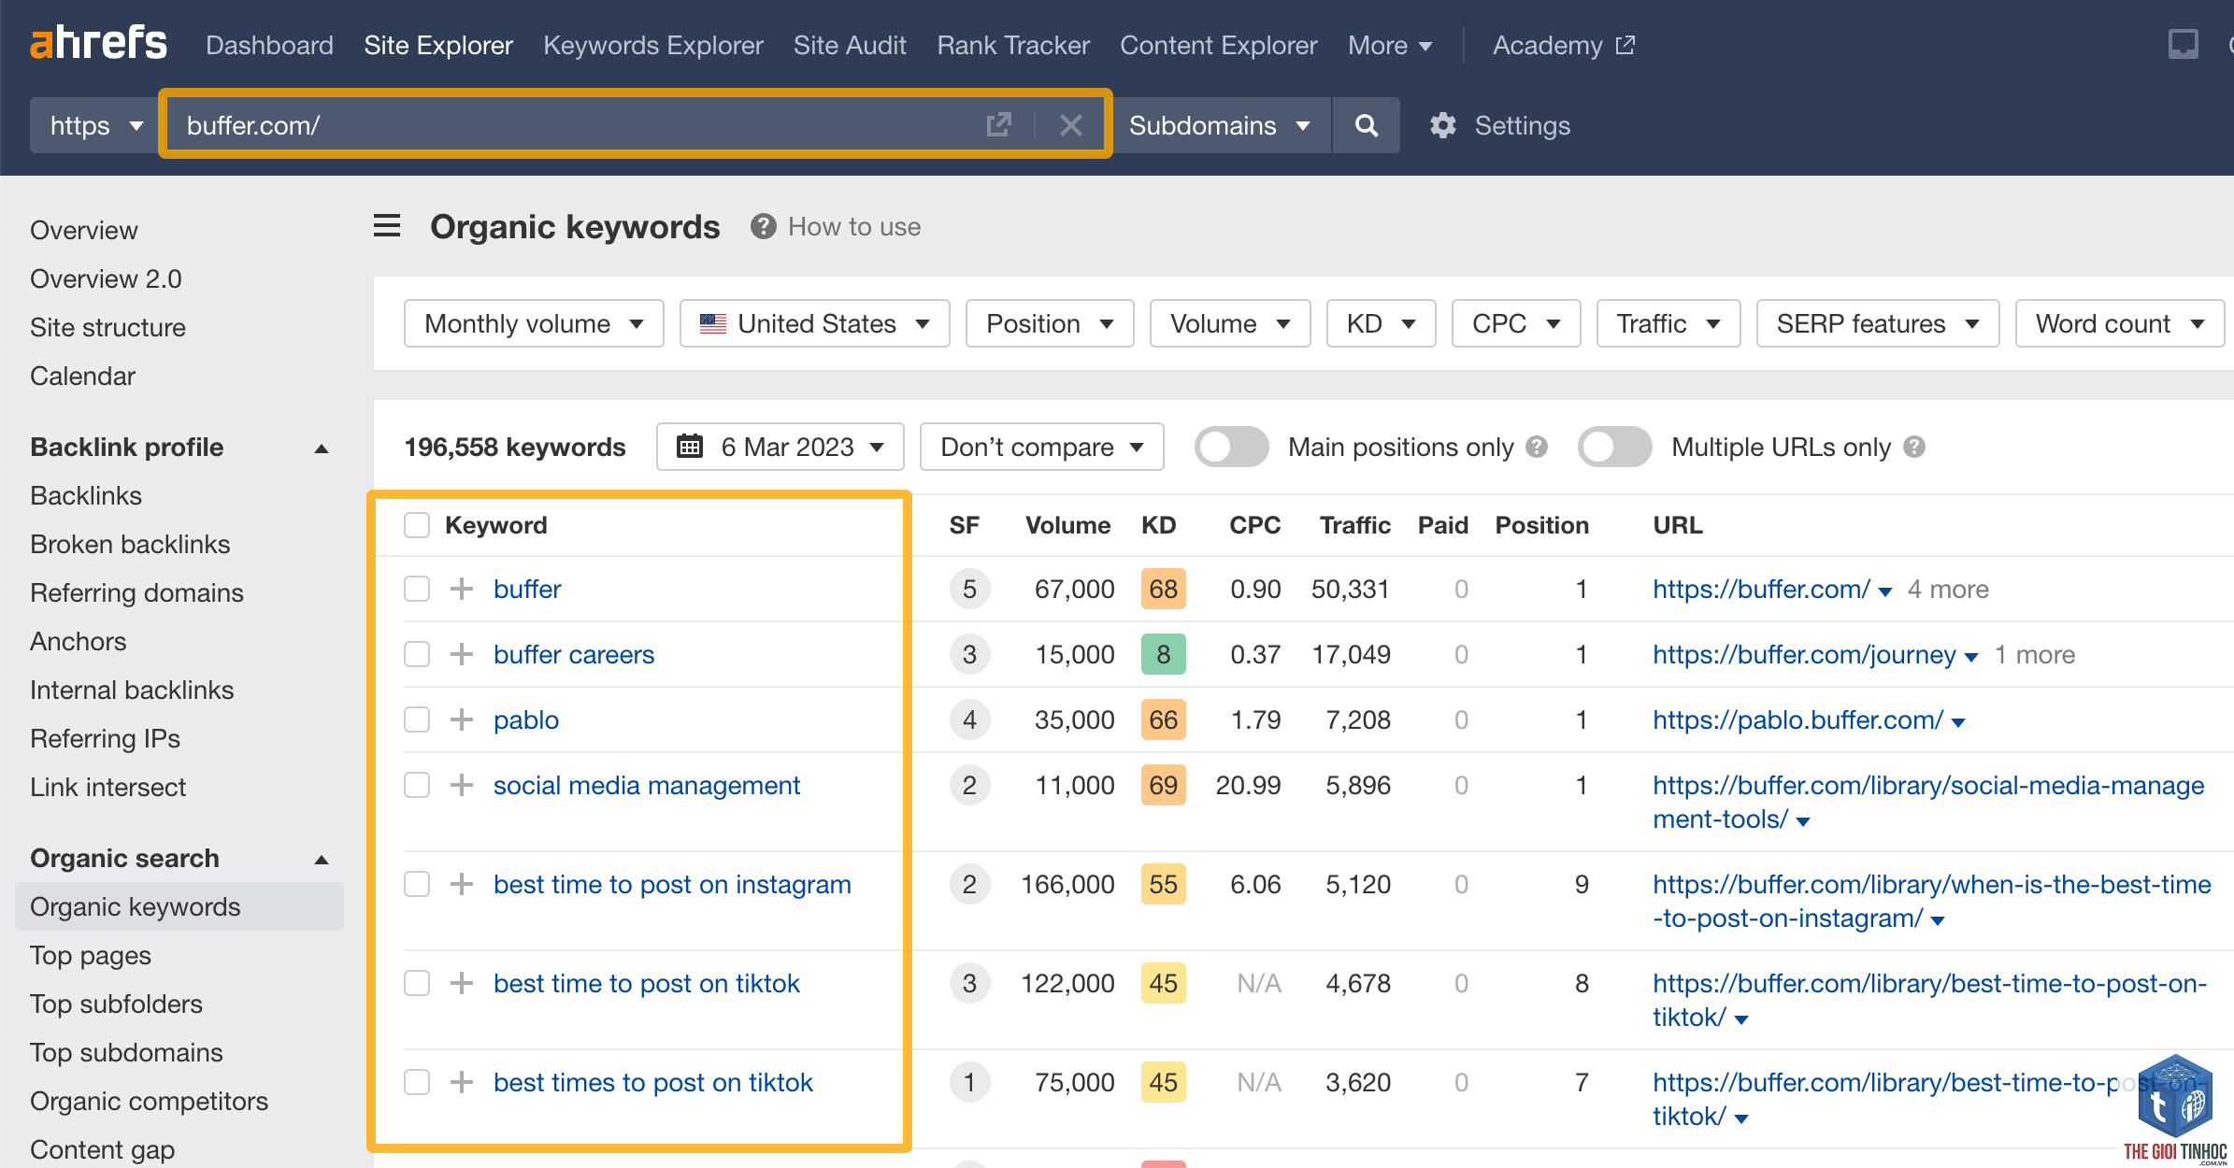Image resolution: width=2234 pixels, height=1168 pixels.
Task: Open Settings gear icon
Action: (x=1443, y=125)
